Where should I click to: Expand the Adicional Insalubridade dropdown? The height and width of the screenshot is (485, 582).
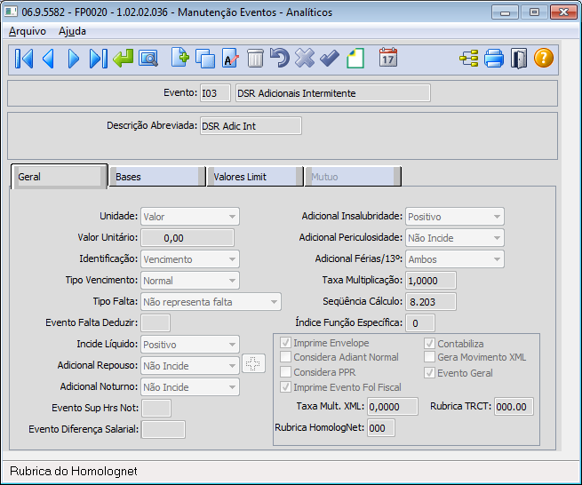(454, 217)
